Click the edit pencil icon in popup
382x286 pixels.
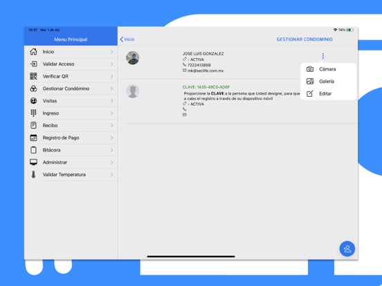coord(310,94)
